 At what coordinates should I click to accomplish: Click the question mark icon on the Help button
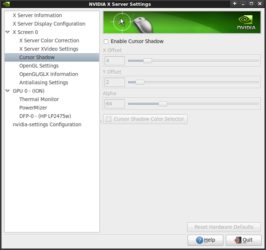(199, 240)
